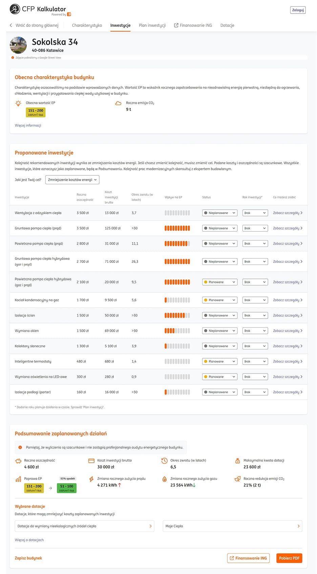
Task: Click the clock icon for Okres zwrotu
Action: click(164, 461)
